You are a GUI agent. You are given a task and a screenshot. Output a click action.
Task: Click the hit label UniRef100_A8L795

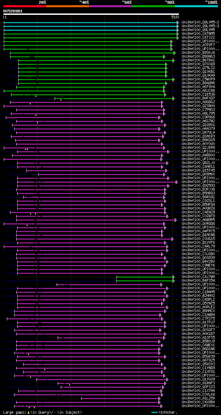(x=199, y=113)
